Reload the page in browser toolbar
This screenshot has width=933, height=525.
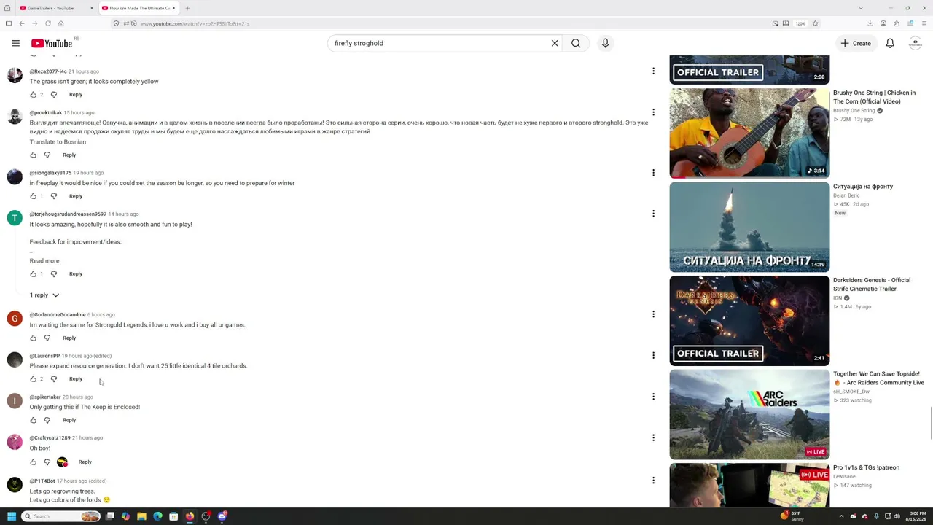(48, 23)
